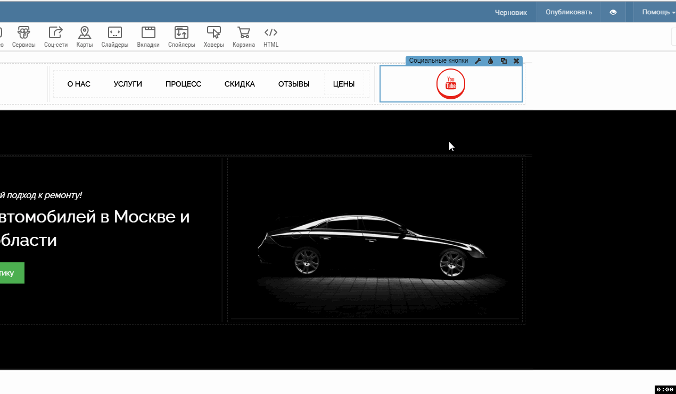Open the Ховеры hover widget

coord(213,37)
